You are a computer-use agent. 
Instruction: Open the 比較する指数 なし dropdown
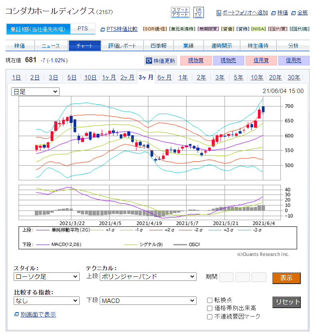(46, 301)
